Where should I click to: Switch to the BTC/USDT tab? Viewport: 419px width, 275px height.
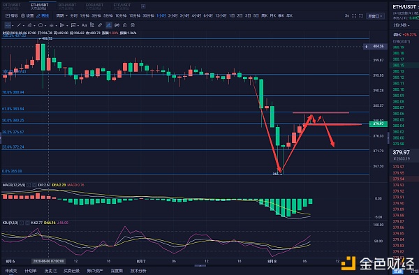[12, 6]
